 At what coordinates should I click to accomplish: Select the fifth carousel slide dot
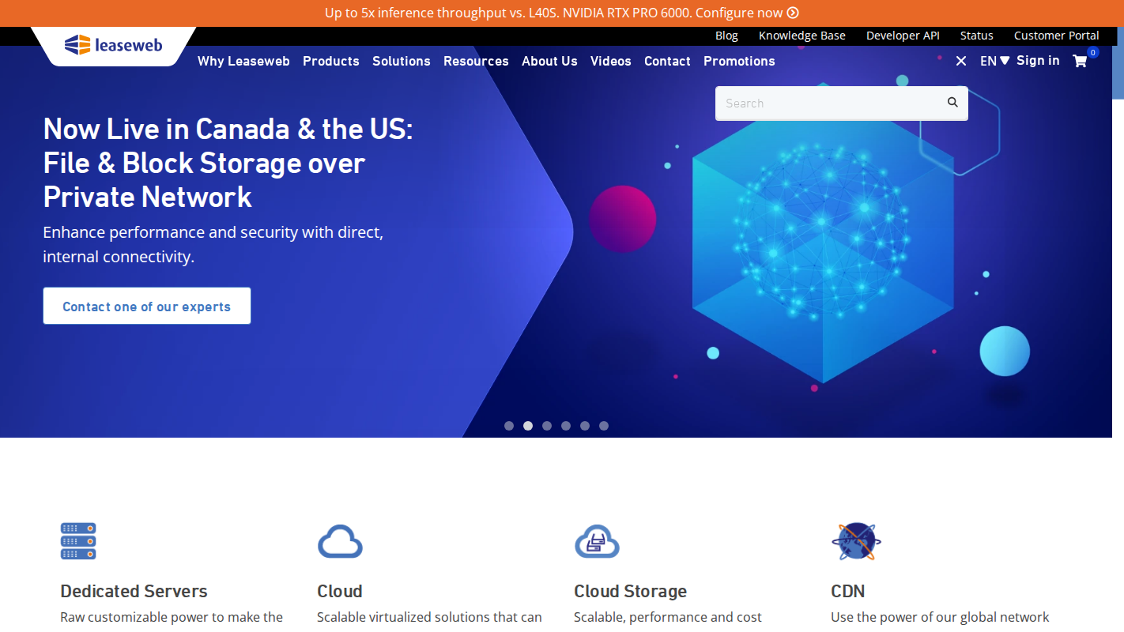coord(585,426)
